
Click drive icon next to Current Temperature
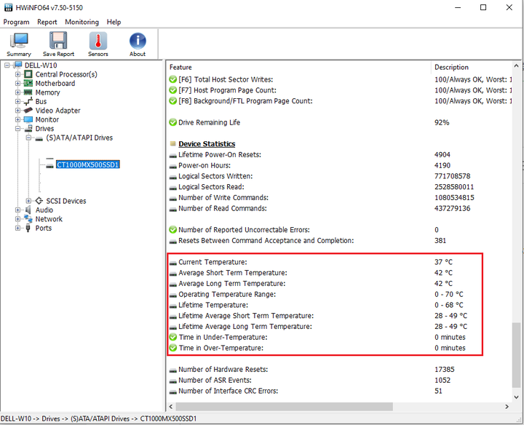(172, 263)
